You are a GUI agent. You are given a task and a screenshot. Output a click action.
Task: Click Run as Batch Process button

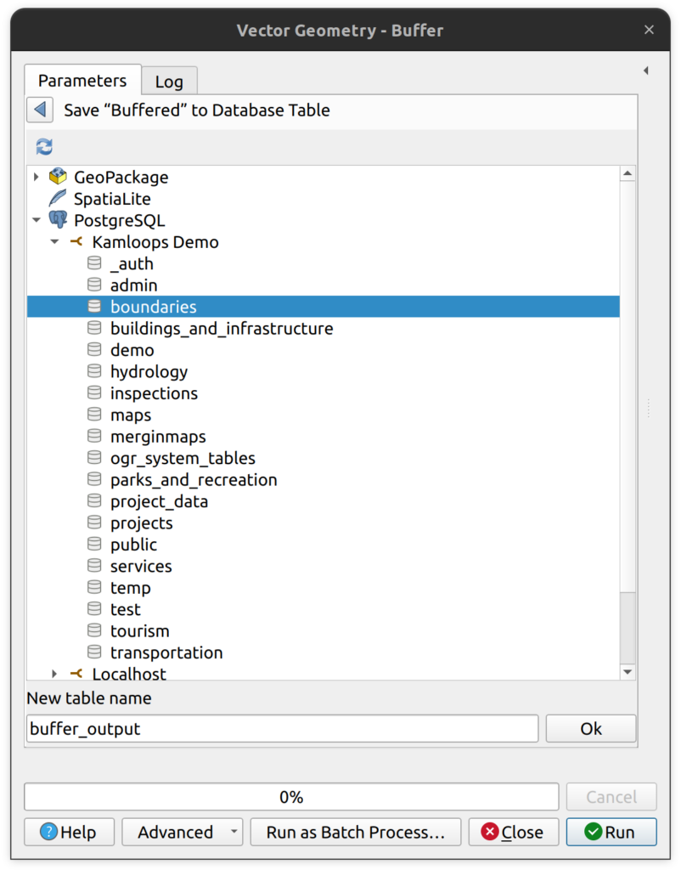pyautogui.click(x=355, y=833)
